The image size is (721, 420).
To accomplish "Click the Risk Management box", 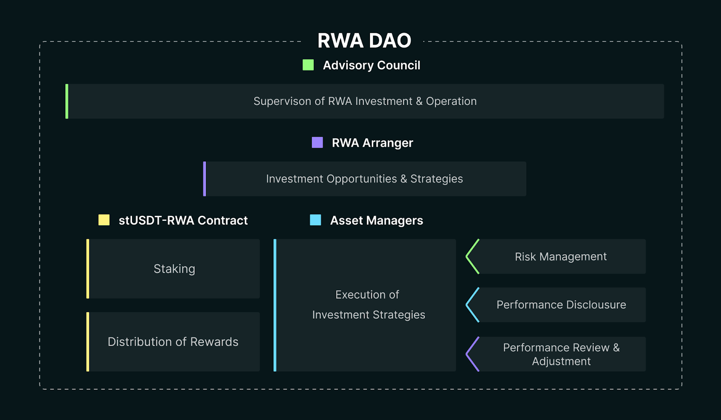I will (x=561, y=256).
